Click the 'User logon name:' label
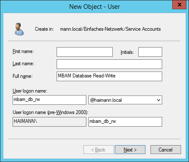 (30, 91)
